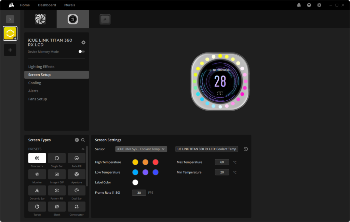The width and height of the screenshot is (350, 222).
Task: Switch to the Dashboard tab
Action: coord(47,5)
